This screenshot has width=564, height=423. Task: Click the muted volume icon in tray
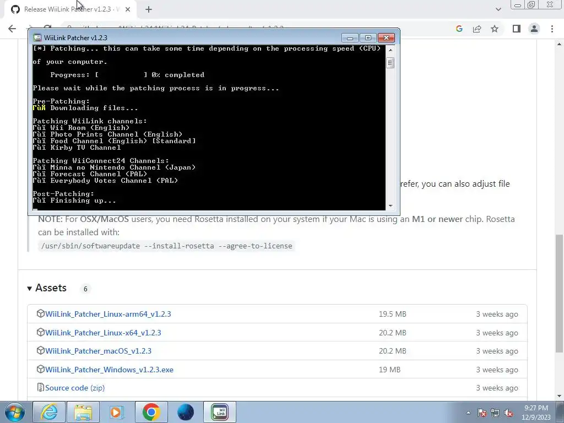(x=508, y=413)
